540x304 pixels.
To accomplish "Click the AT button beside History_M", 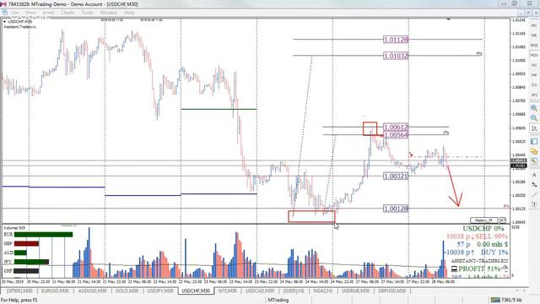I will pos(503,220).
